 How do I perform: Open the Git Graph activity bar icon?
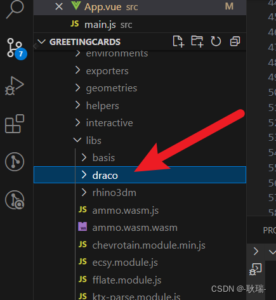(15, 162)
